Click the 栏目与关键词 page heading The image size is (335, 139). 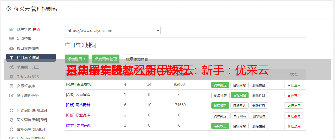click(x=81, y=45)
